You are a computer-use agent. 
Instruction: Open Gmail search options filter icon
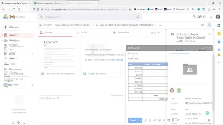(x=138, y=17)
